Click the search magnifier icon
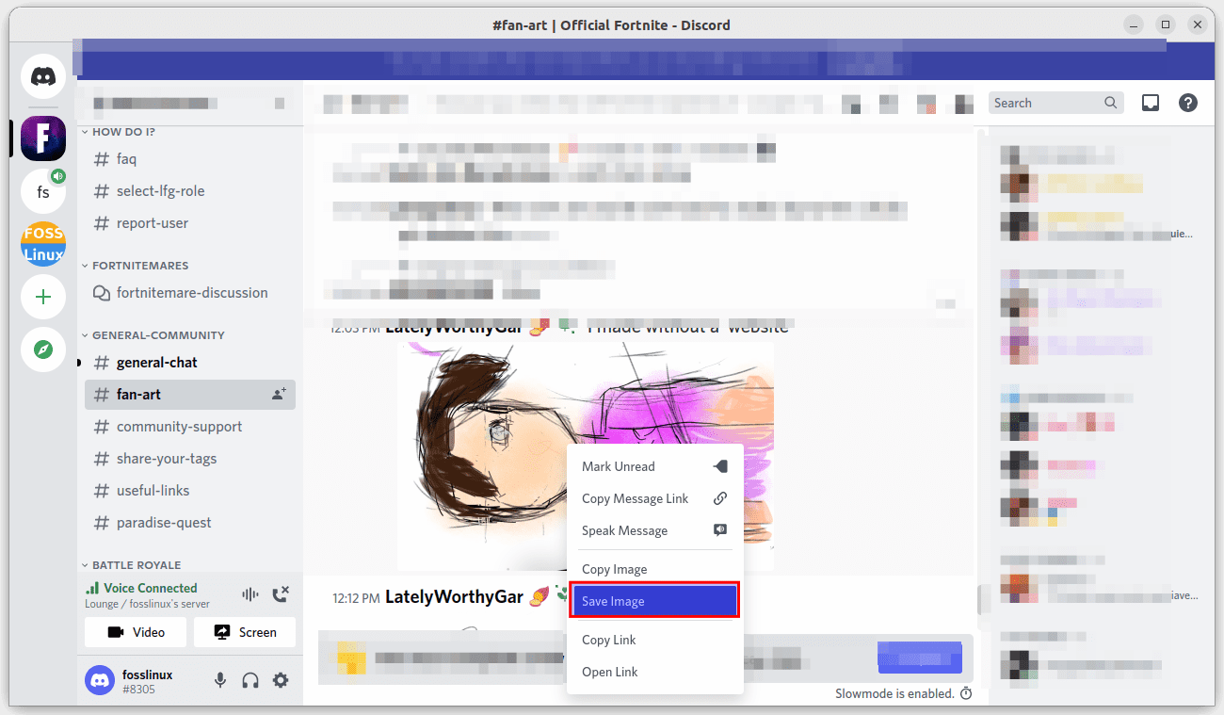This screenshot has height=715, width=1224. 1111,103
